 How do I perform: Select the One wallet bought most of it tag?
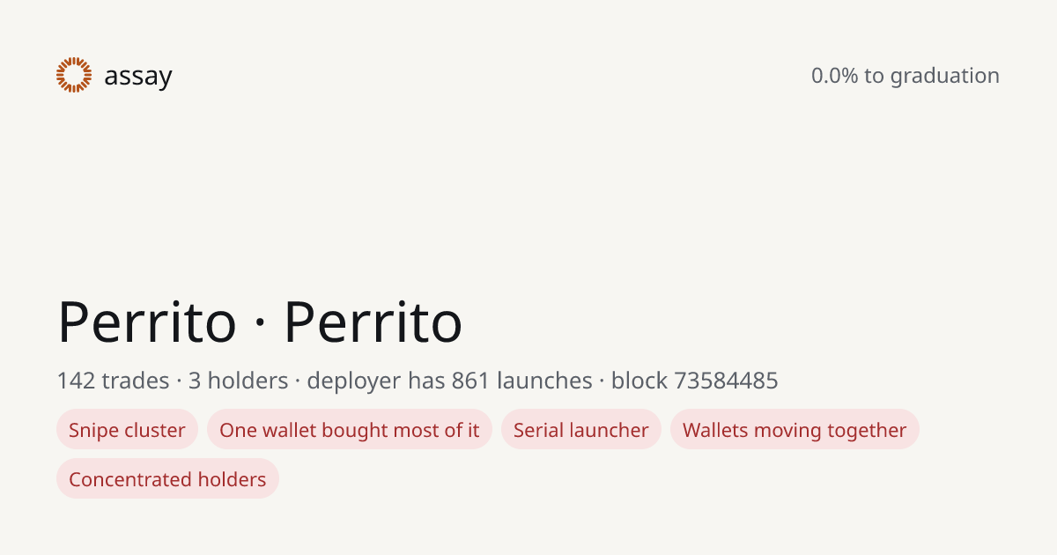[350, 430]
